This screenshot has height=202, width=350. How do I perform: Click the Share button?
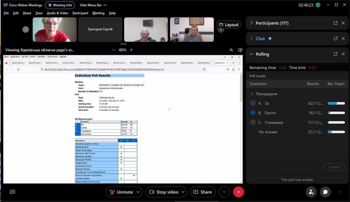click(x=203, y=192)
